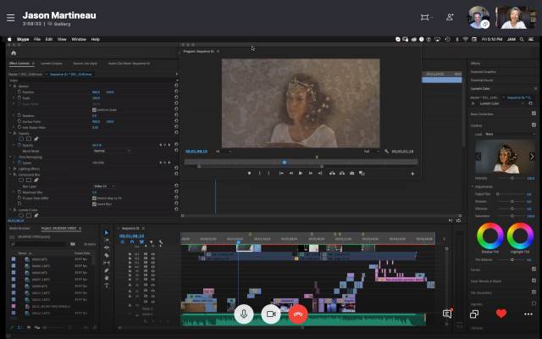
Task: Click the Shadow Tint color wheel
Action: (489, 235)
